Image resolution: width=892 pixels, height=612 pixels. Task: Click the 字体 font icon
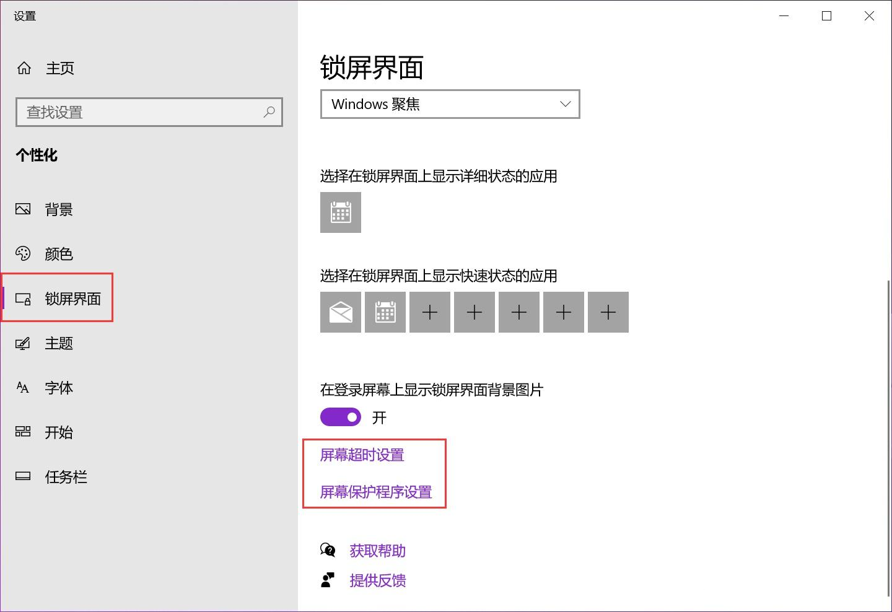click(x=23, y=388)
